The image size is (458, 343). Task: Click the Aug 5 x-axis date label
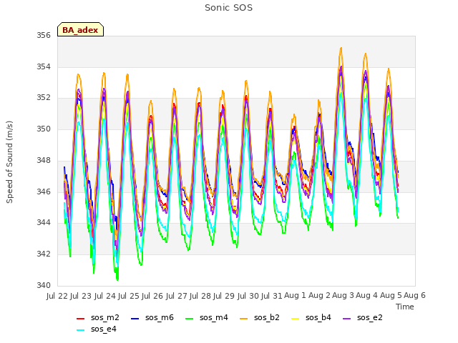pyautogui.click(x=391, y=296)
